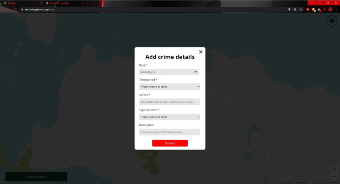Click the Description label

(x=146, y=125)
